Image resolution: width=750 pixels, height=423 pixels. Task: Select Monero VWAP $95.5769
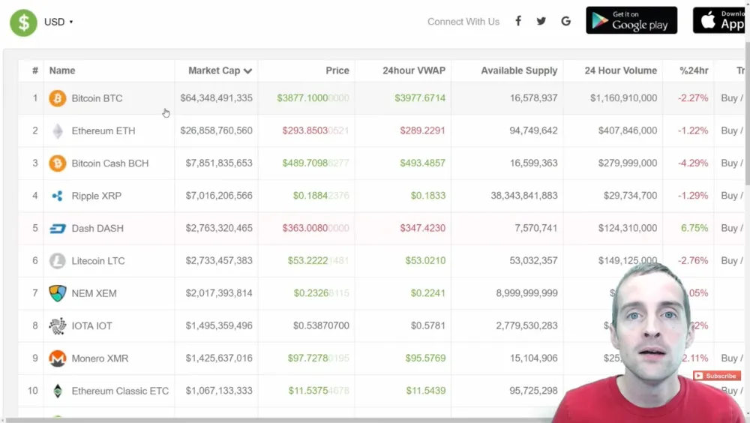tap(425, 358)
